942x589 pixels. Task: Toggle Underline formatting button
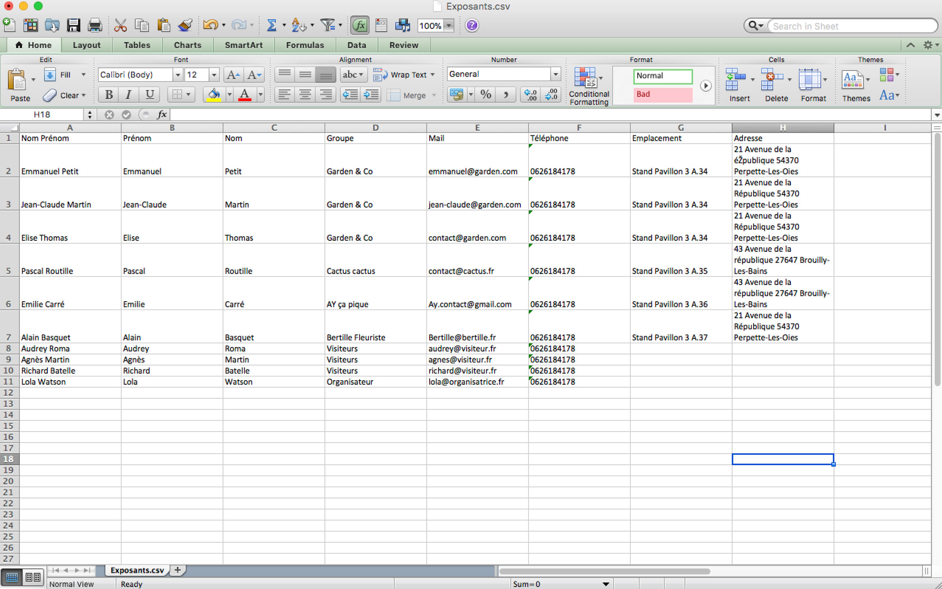click(149, 95)
